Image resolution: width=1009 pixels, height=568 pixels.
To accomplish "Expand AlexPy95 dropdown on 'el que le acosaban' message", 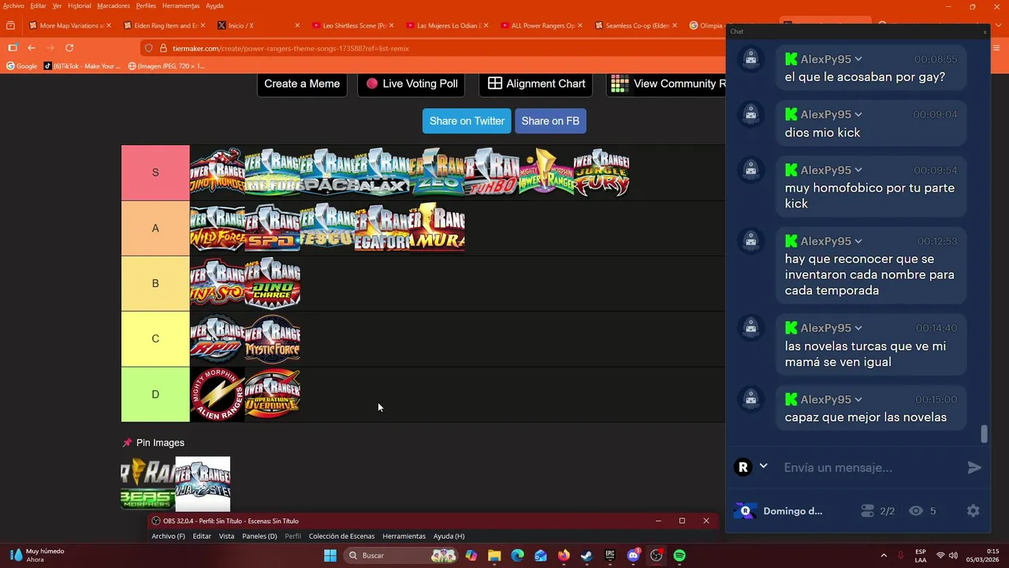I will [858, 60].
